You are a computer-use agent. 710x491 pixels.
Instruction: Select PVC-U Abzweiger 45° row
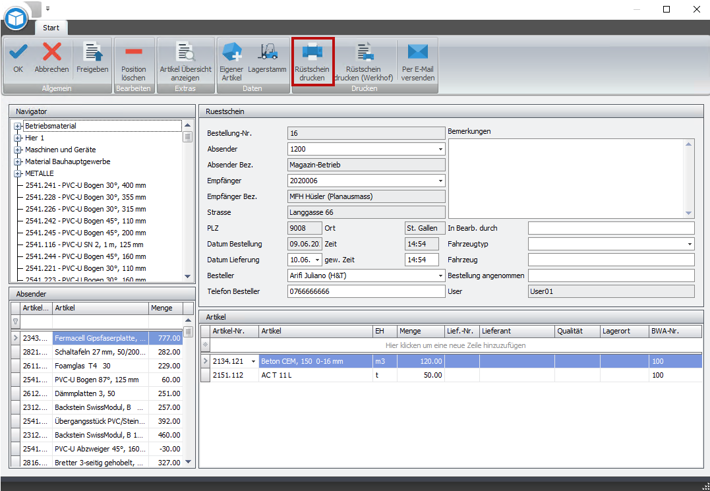click(98, 449)
